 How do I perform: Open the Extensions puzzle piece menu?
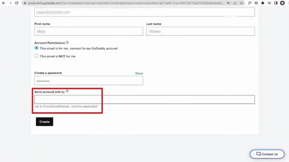click(263, 3)
